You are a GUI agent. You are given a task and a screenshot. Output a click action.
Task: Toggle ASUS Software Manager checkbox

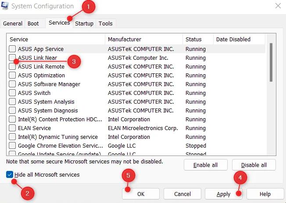click(12, 84)
